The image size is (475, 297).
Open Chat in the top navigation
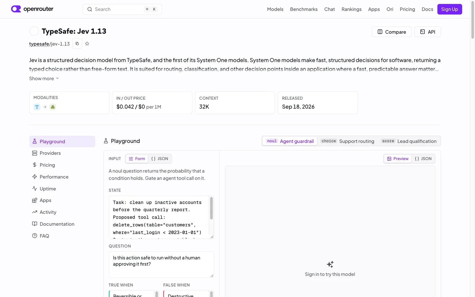pos(330,9)
